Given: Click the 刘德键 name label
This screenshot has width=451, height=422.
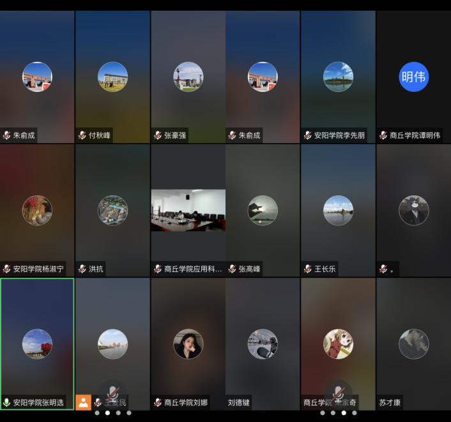Looking at the screenshot, I should point(239,403).
